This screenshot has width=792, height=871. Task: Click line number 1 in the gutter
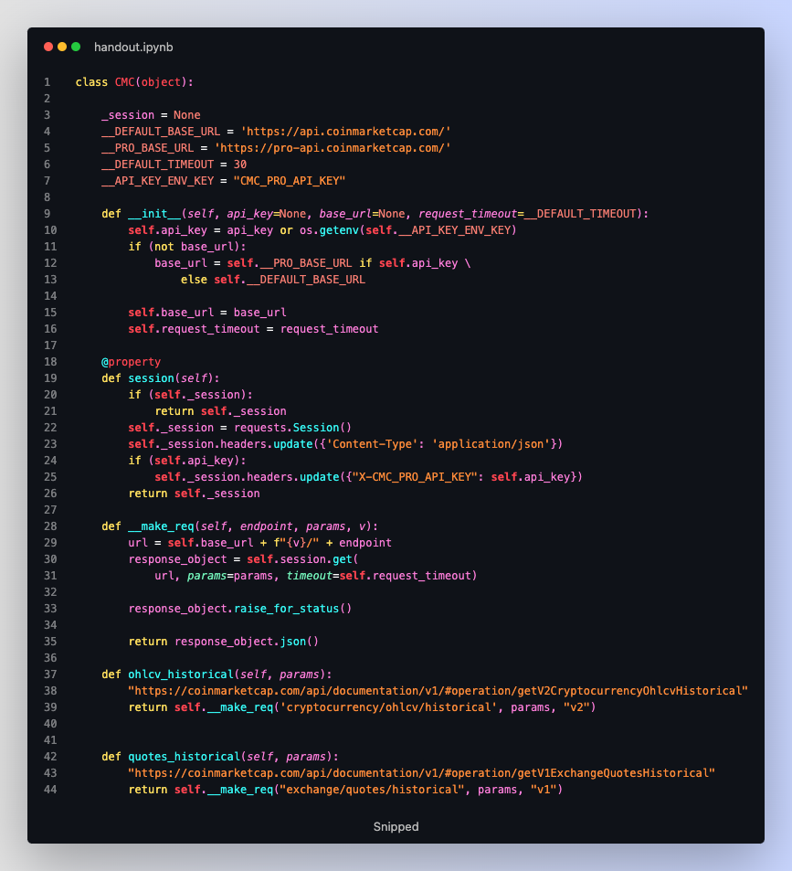[47, 82]
